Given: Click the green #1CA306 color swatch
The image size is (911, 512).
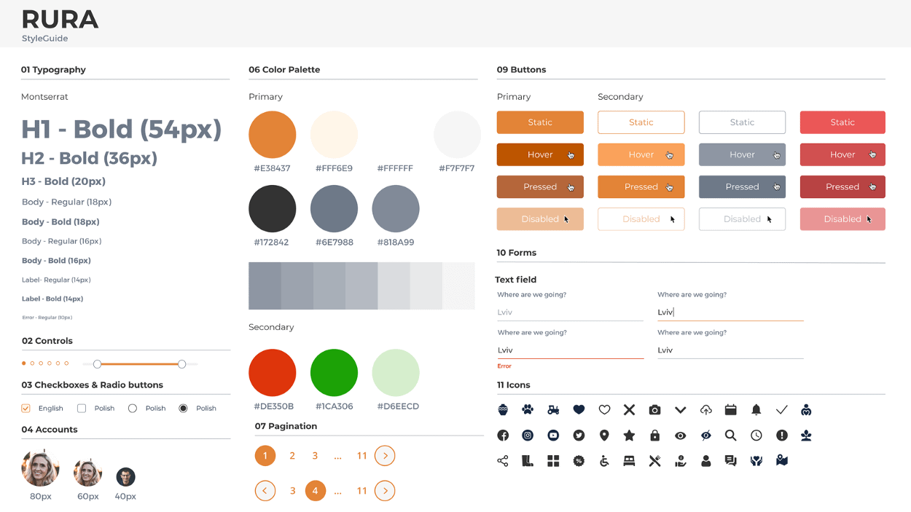Looking at the screenshot, I should [x=334, y=372].
